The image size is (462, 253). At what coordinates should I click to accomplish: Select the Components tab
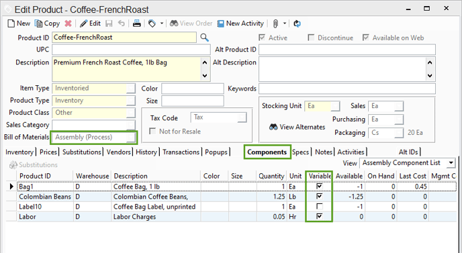(x=267, y=152)
